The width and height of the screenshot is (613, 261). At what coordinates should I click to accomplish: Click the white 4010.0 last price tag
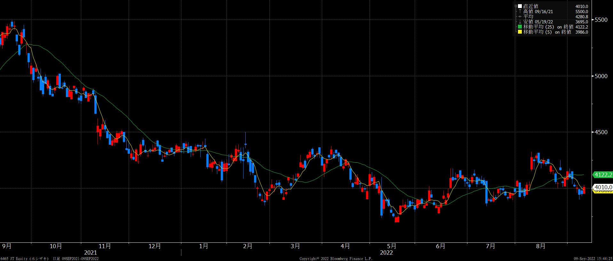602,187
